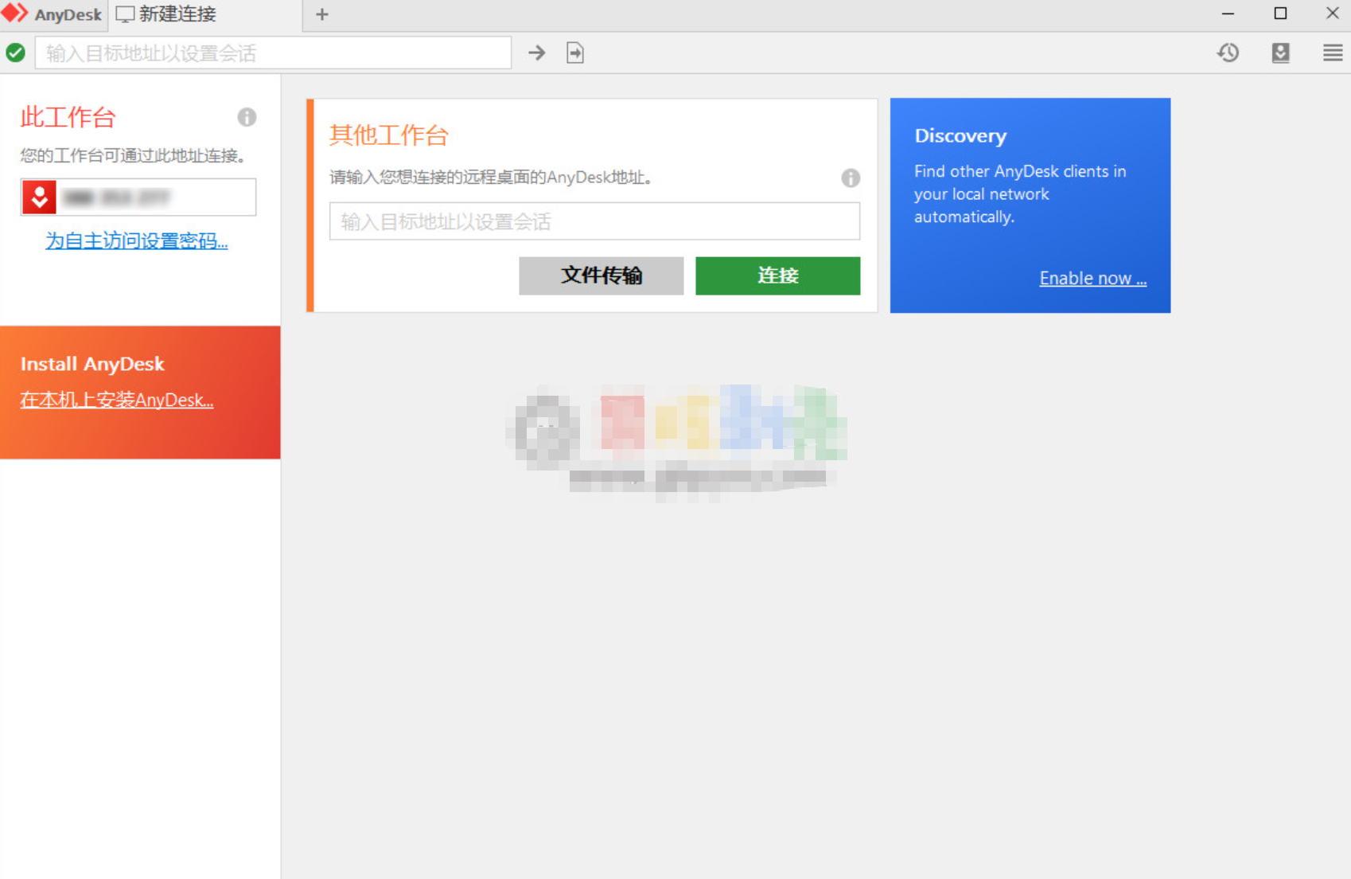Open the address book icon
This screenshot has width=1351, height=879.
tap(1280, 53)
